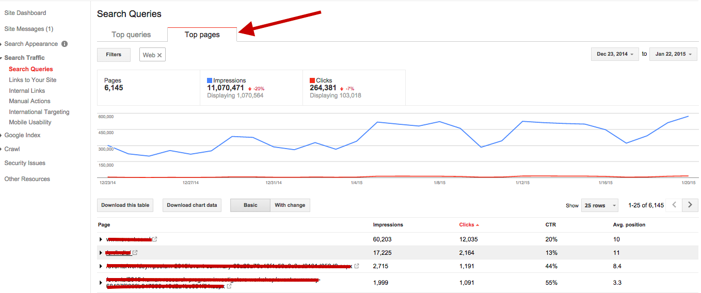Open external link icon in 17,225 row
Viewport: 701px width, 293px height.
coord(135,252)
